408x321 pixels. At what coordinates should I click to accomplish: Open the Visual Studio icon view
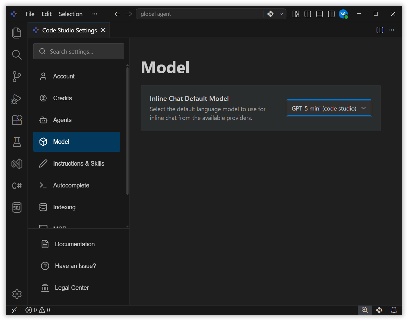click(17, 164)
